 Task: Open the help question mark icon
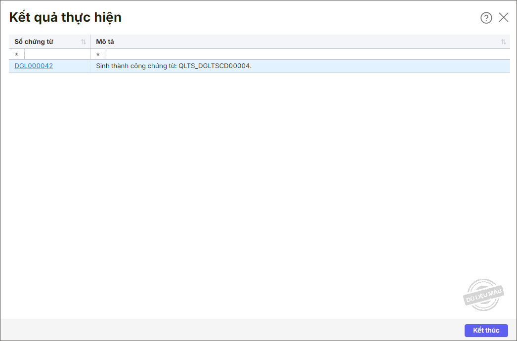pos(486,18)
